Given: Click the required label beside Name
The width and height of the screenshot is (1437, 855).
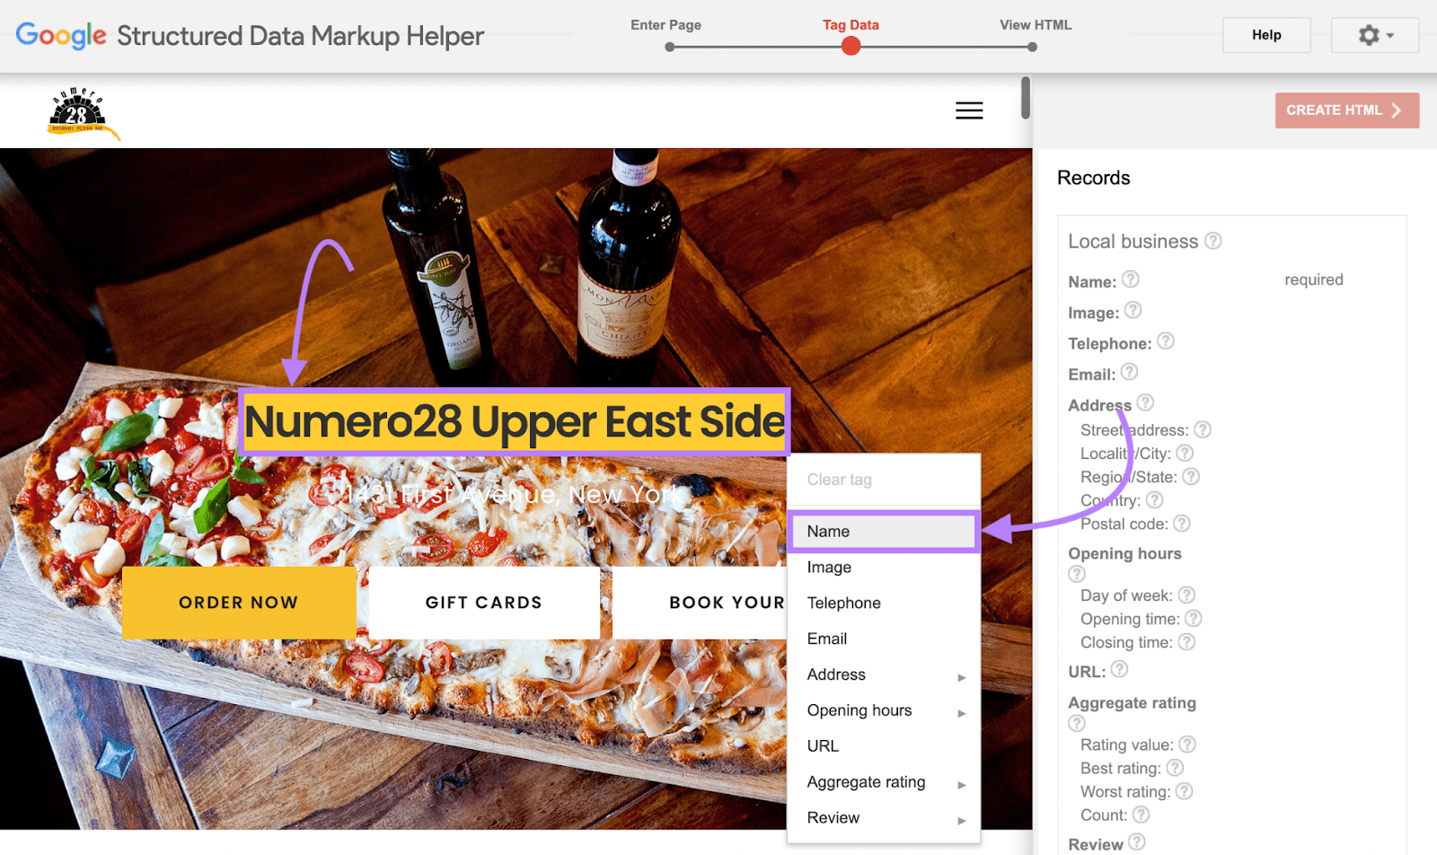Looking at the screenshot, I should (1314, 280).
